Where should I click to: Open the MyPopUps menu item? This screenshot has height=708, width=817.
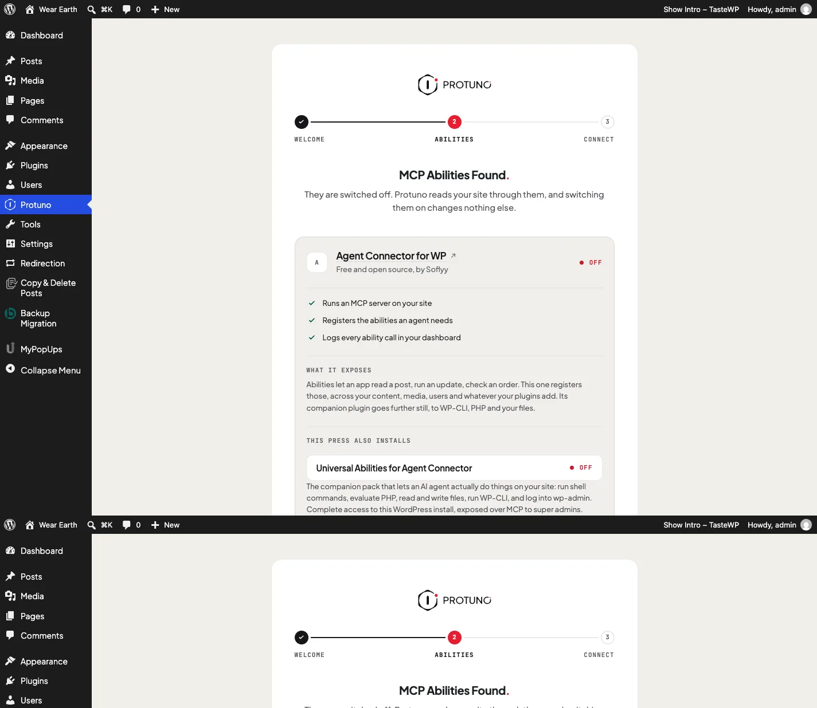tap(46, 349)
